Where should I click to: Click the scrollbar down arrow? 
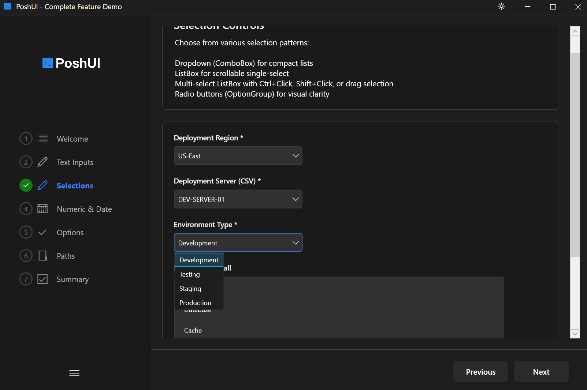(575, 334)
